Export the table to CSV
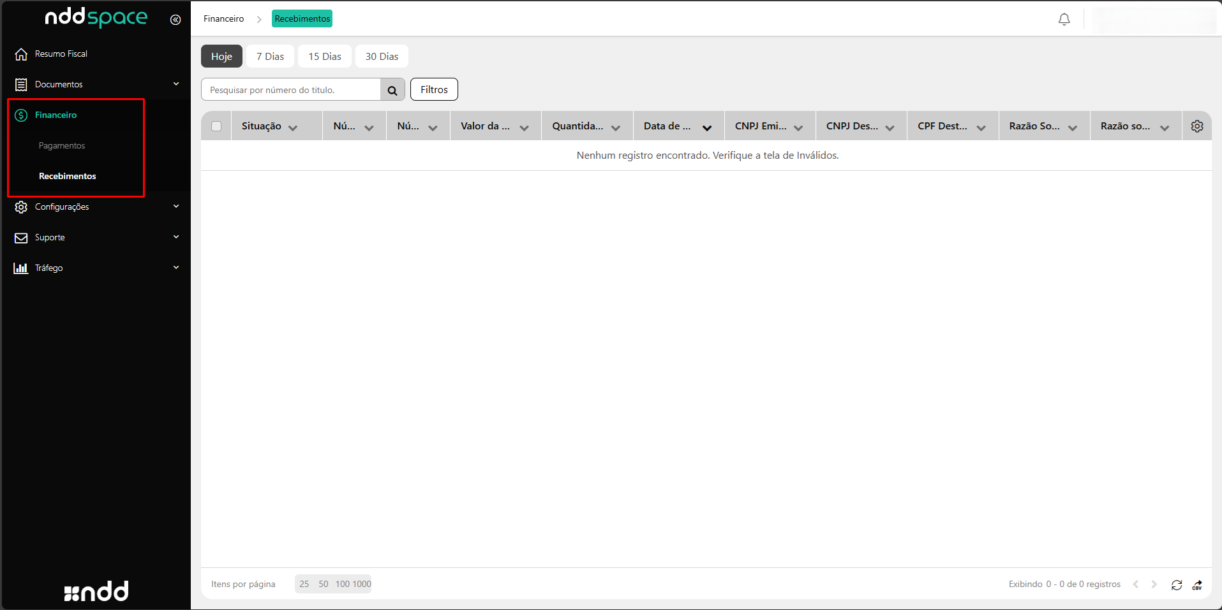Image resolution: width=1222 pixels, height=610 pixels. pyautogui.click(x=1197, y=585)
